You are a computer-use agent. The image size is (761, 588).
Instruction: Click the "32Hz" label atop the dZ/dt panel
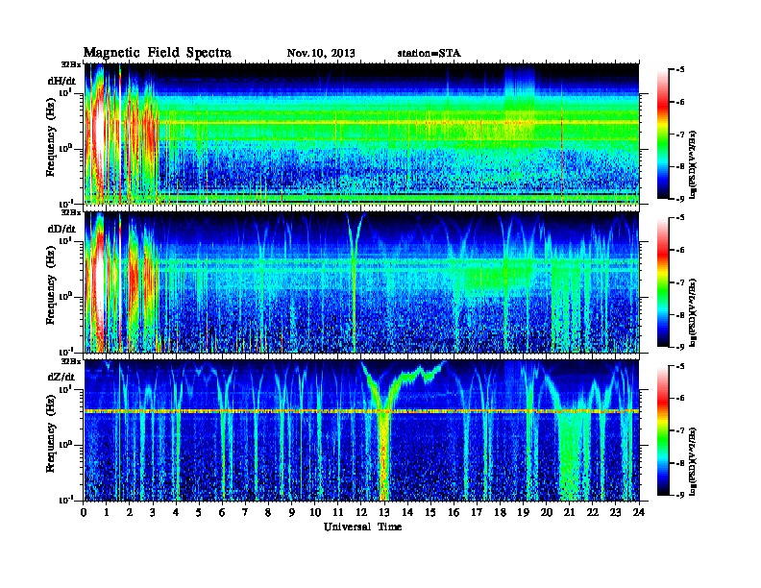tap(71, 361)
